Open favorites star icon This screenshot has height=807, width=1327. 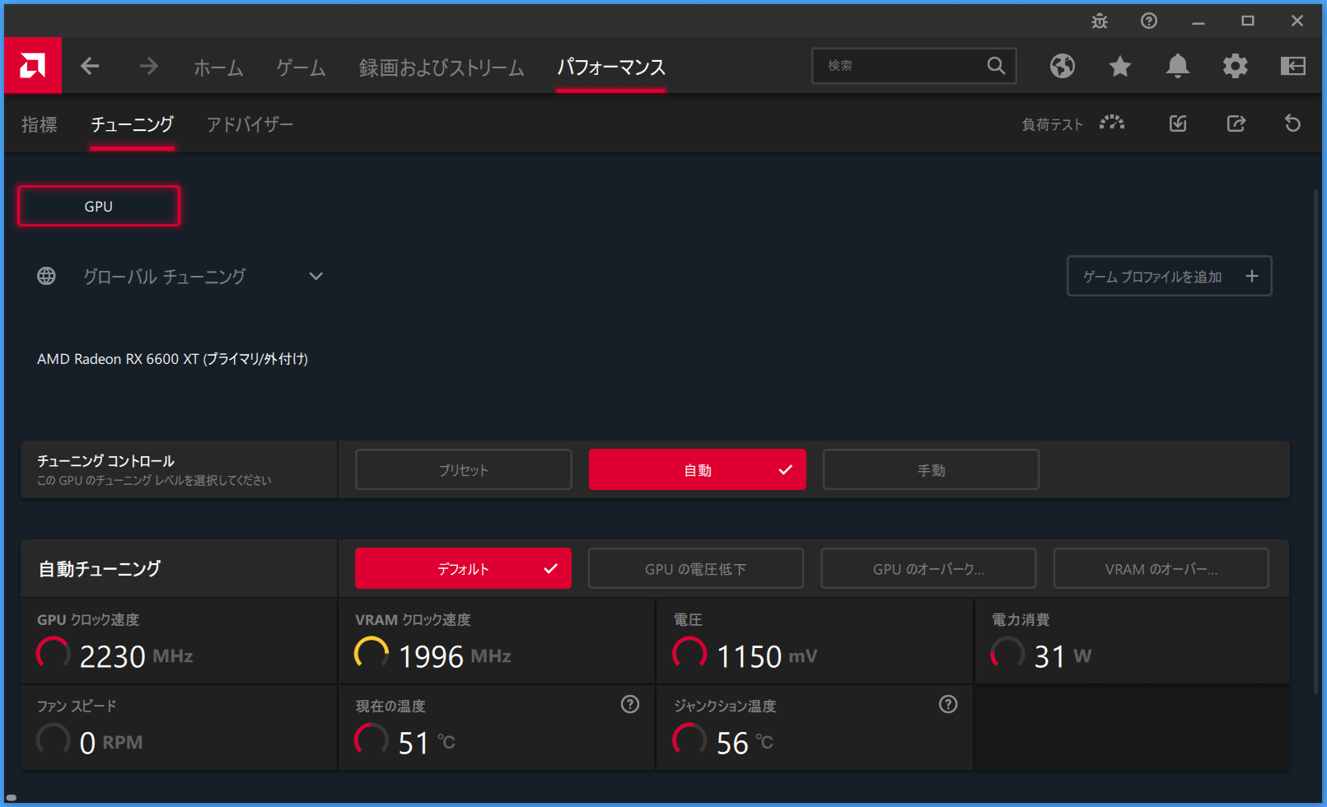point(1120,66)
